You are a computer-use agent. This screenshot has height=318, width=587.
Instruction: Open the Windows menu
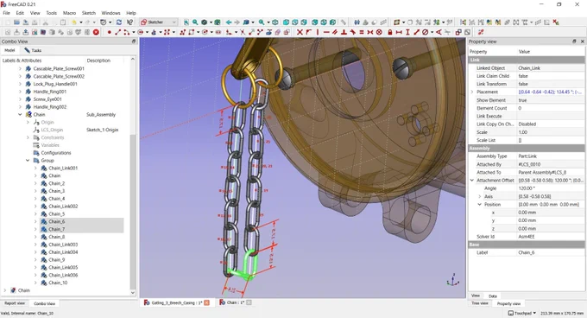pos(110,13)
